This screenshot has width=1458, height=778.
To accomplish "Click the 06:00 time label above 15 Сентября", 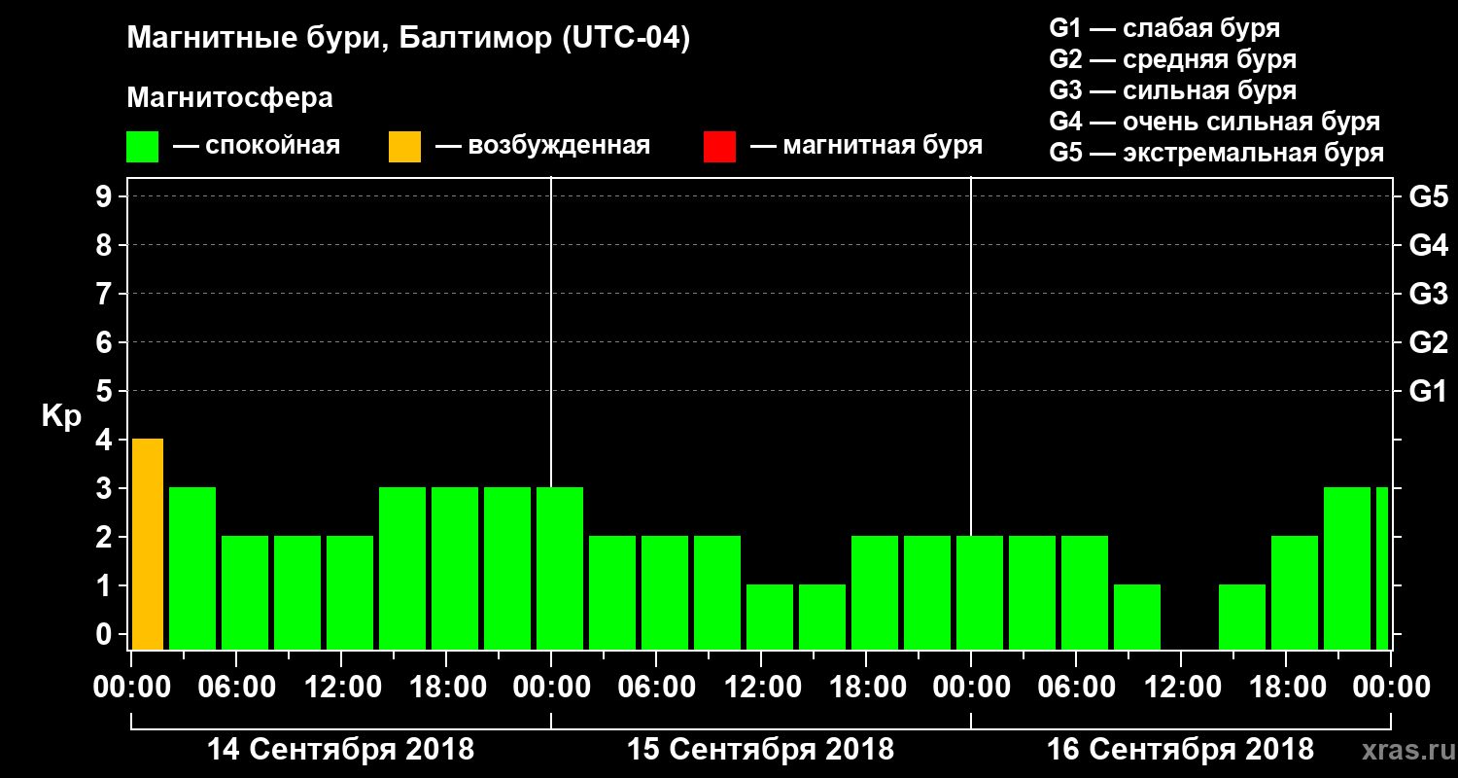I will tap(656, 688).
